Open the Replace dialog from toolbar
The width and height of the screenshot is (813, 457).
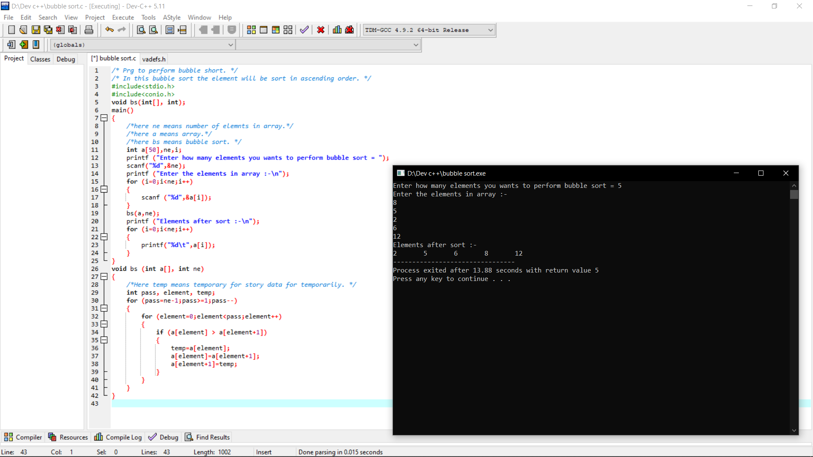coord(154,30)
